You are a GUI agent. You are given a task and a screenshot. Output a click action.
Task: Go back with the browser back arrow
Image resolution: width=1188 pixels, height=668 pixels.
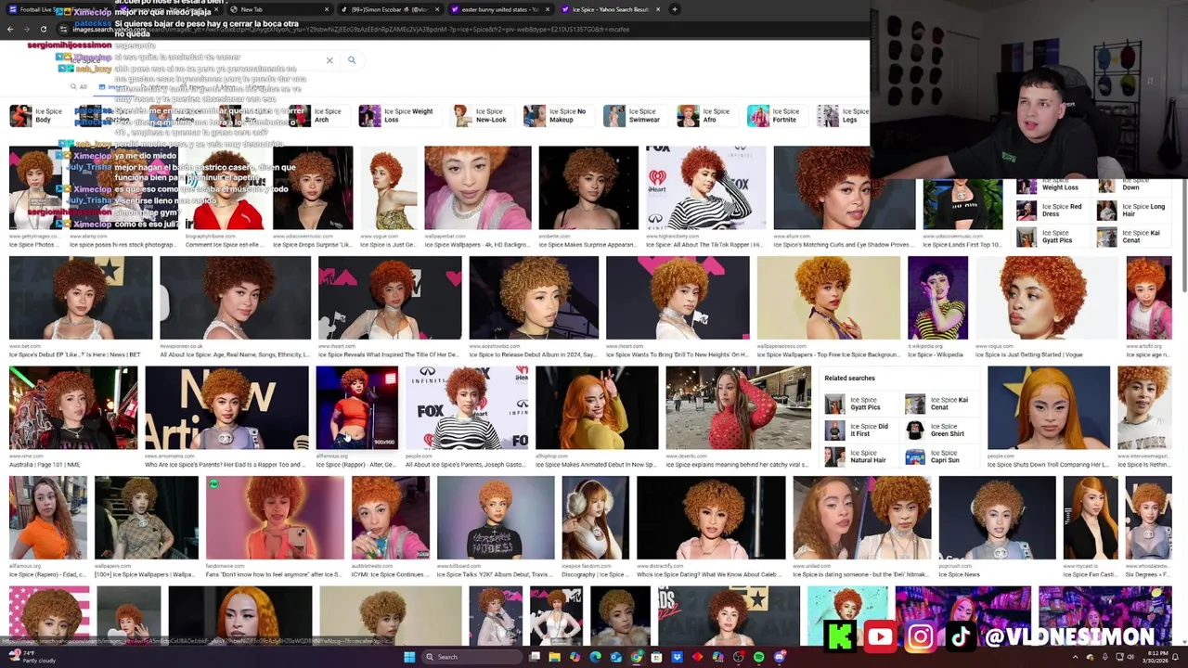[x=10, y=29]
